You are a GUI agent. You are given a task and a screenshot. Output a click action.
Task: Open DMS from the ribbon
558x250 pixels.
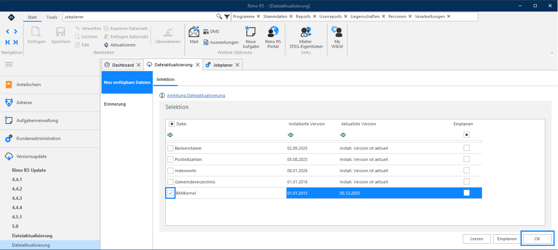point(211,32)
